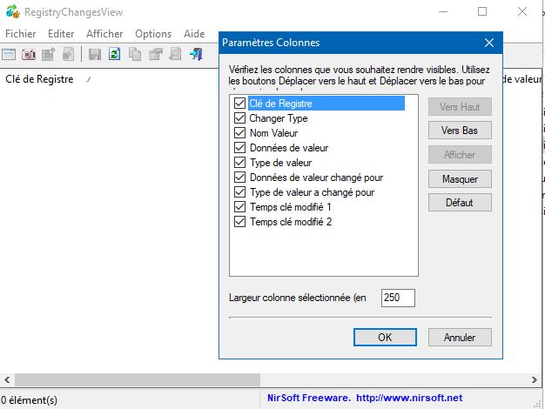Click the green refresh arrows icon
Image resolution: width=545 pixels, height=409 pixels.
(x=114, y=54)
